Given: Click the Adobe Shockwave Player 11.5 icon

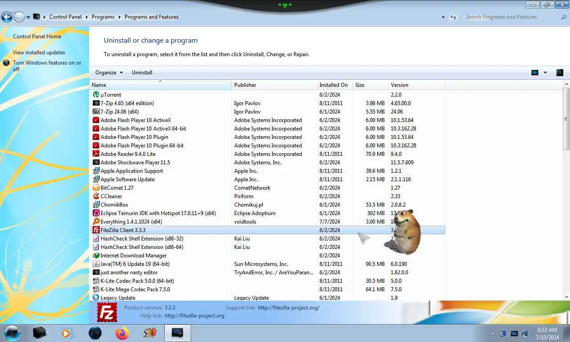Looking at the screenshot, I should point(96,162).
